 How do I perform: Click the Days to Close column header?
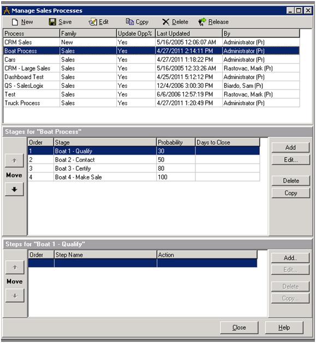227,142
